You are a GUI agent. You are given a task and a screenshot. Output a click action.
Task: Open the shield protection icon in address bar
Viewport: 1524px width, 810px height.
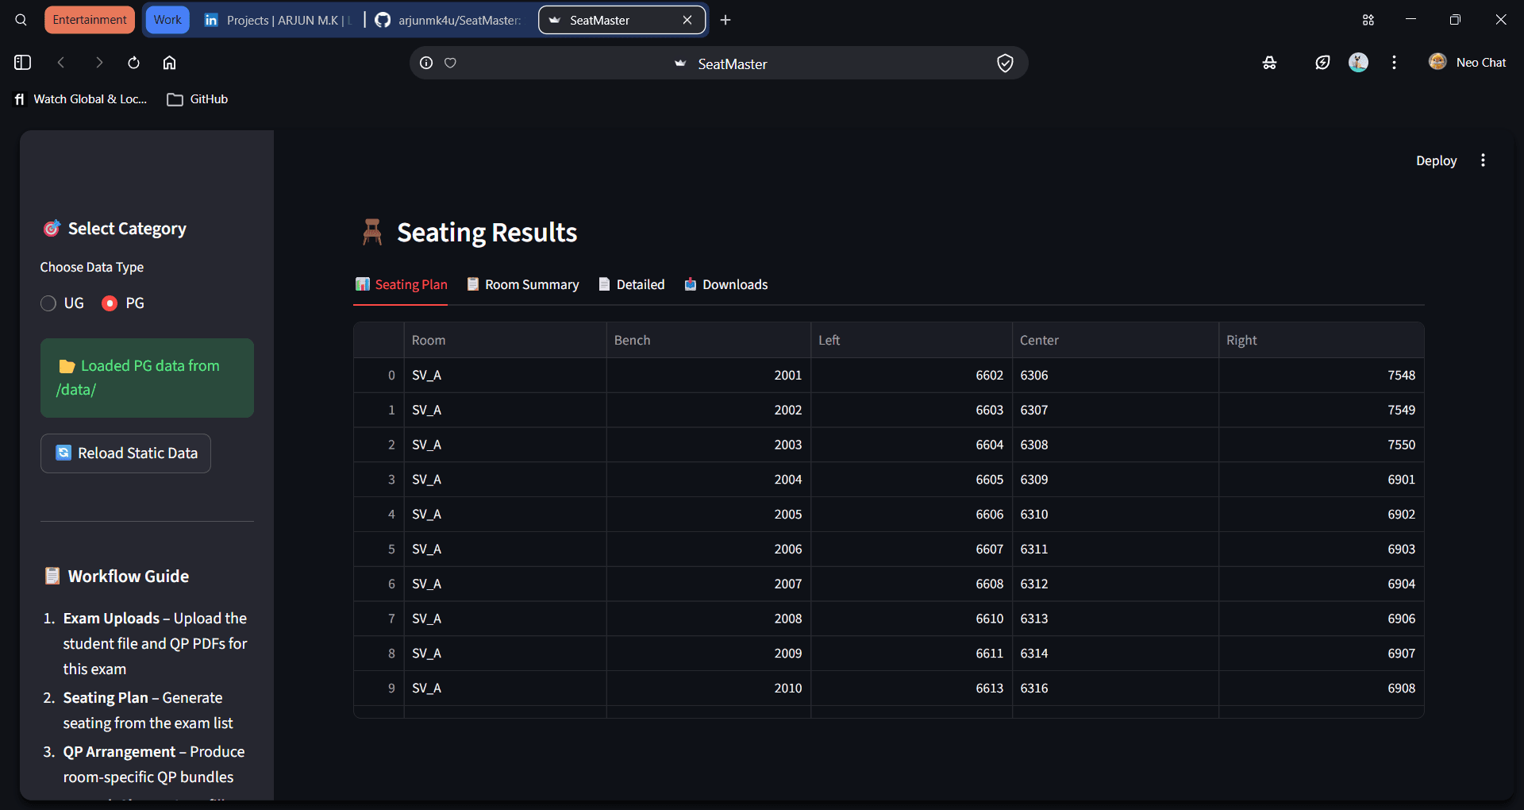click(1005, 63)
